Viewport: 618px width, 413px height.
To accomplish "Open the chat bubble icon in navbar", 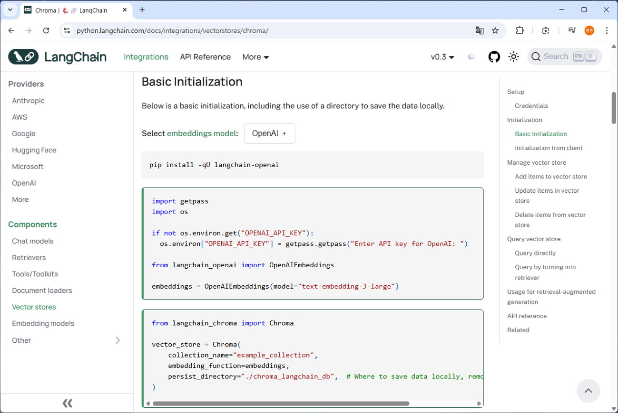I will [471, 57].
